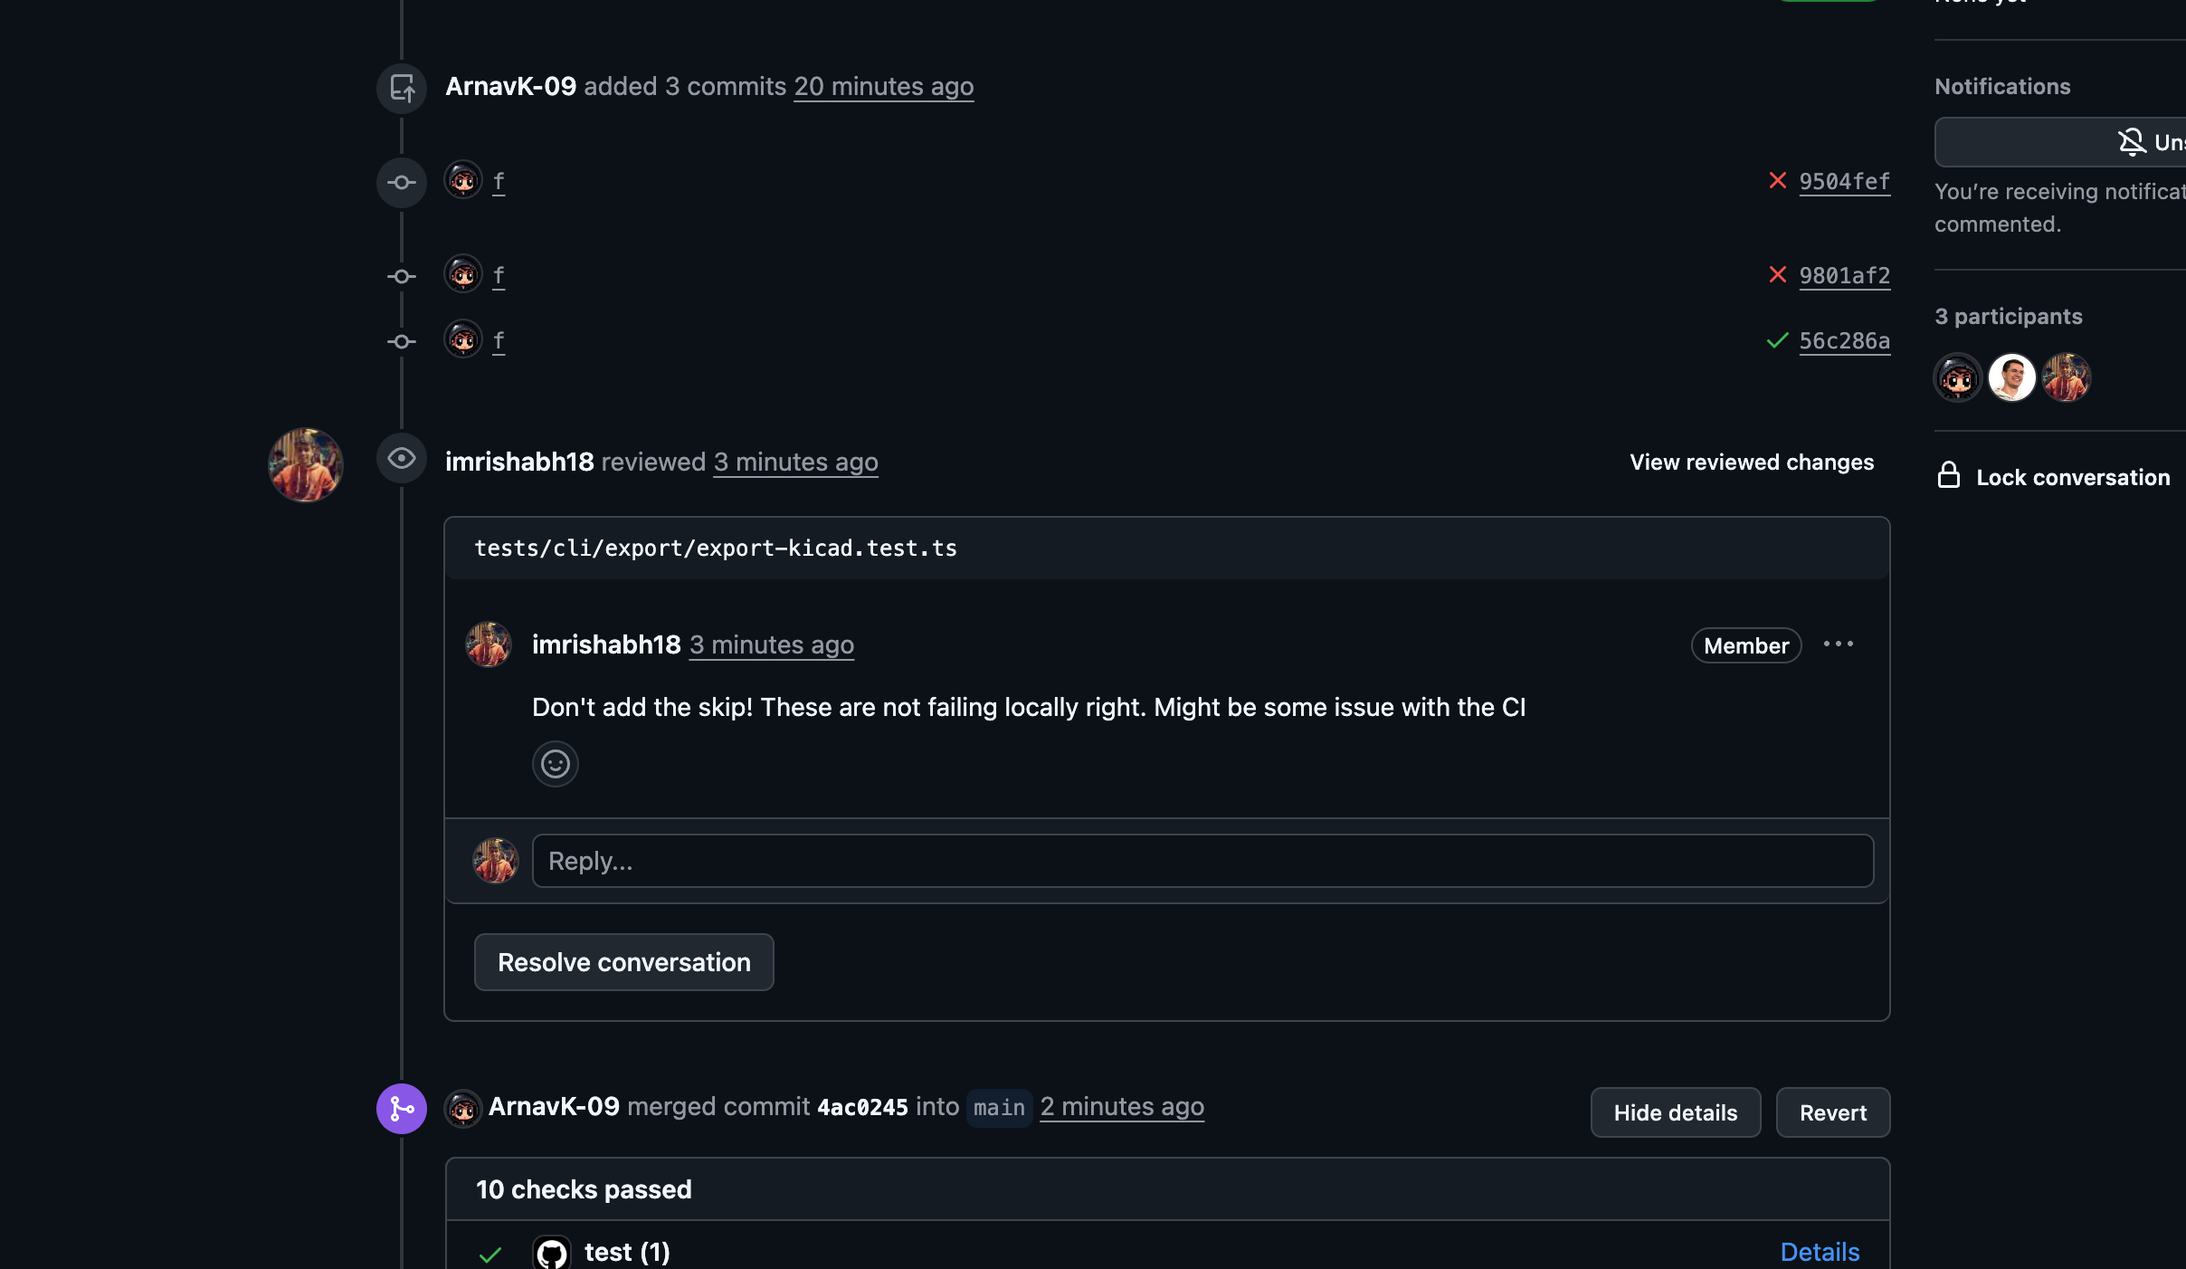Click the purple merged commit icon

tap(402, 1108)
